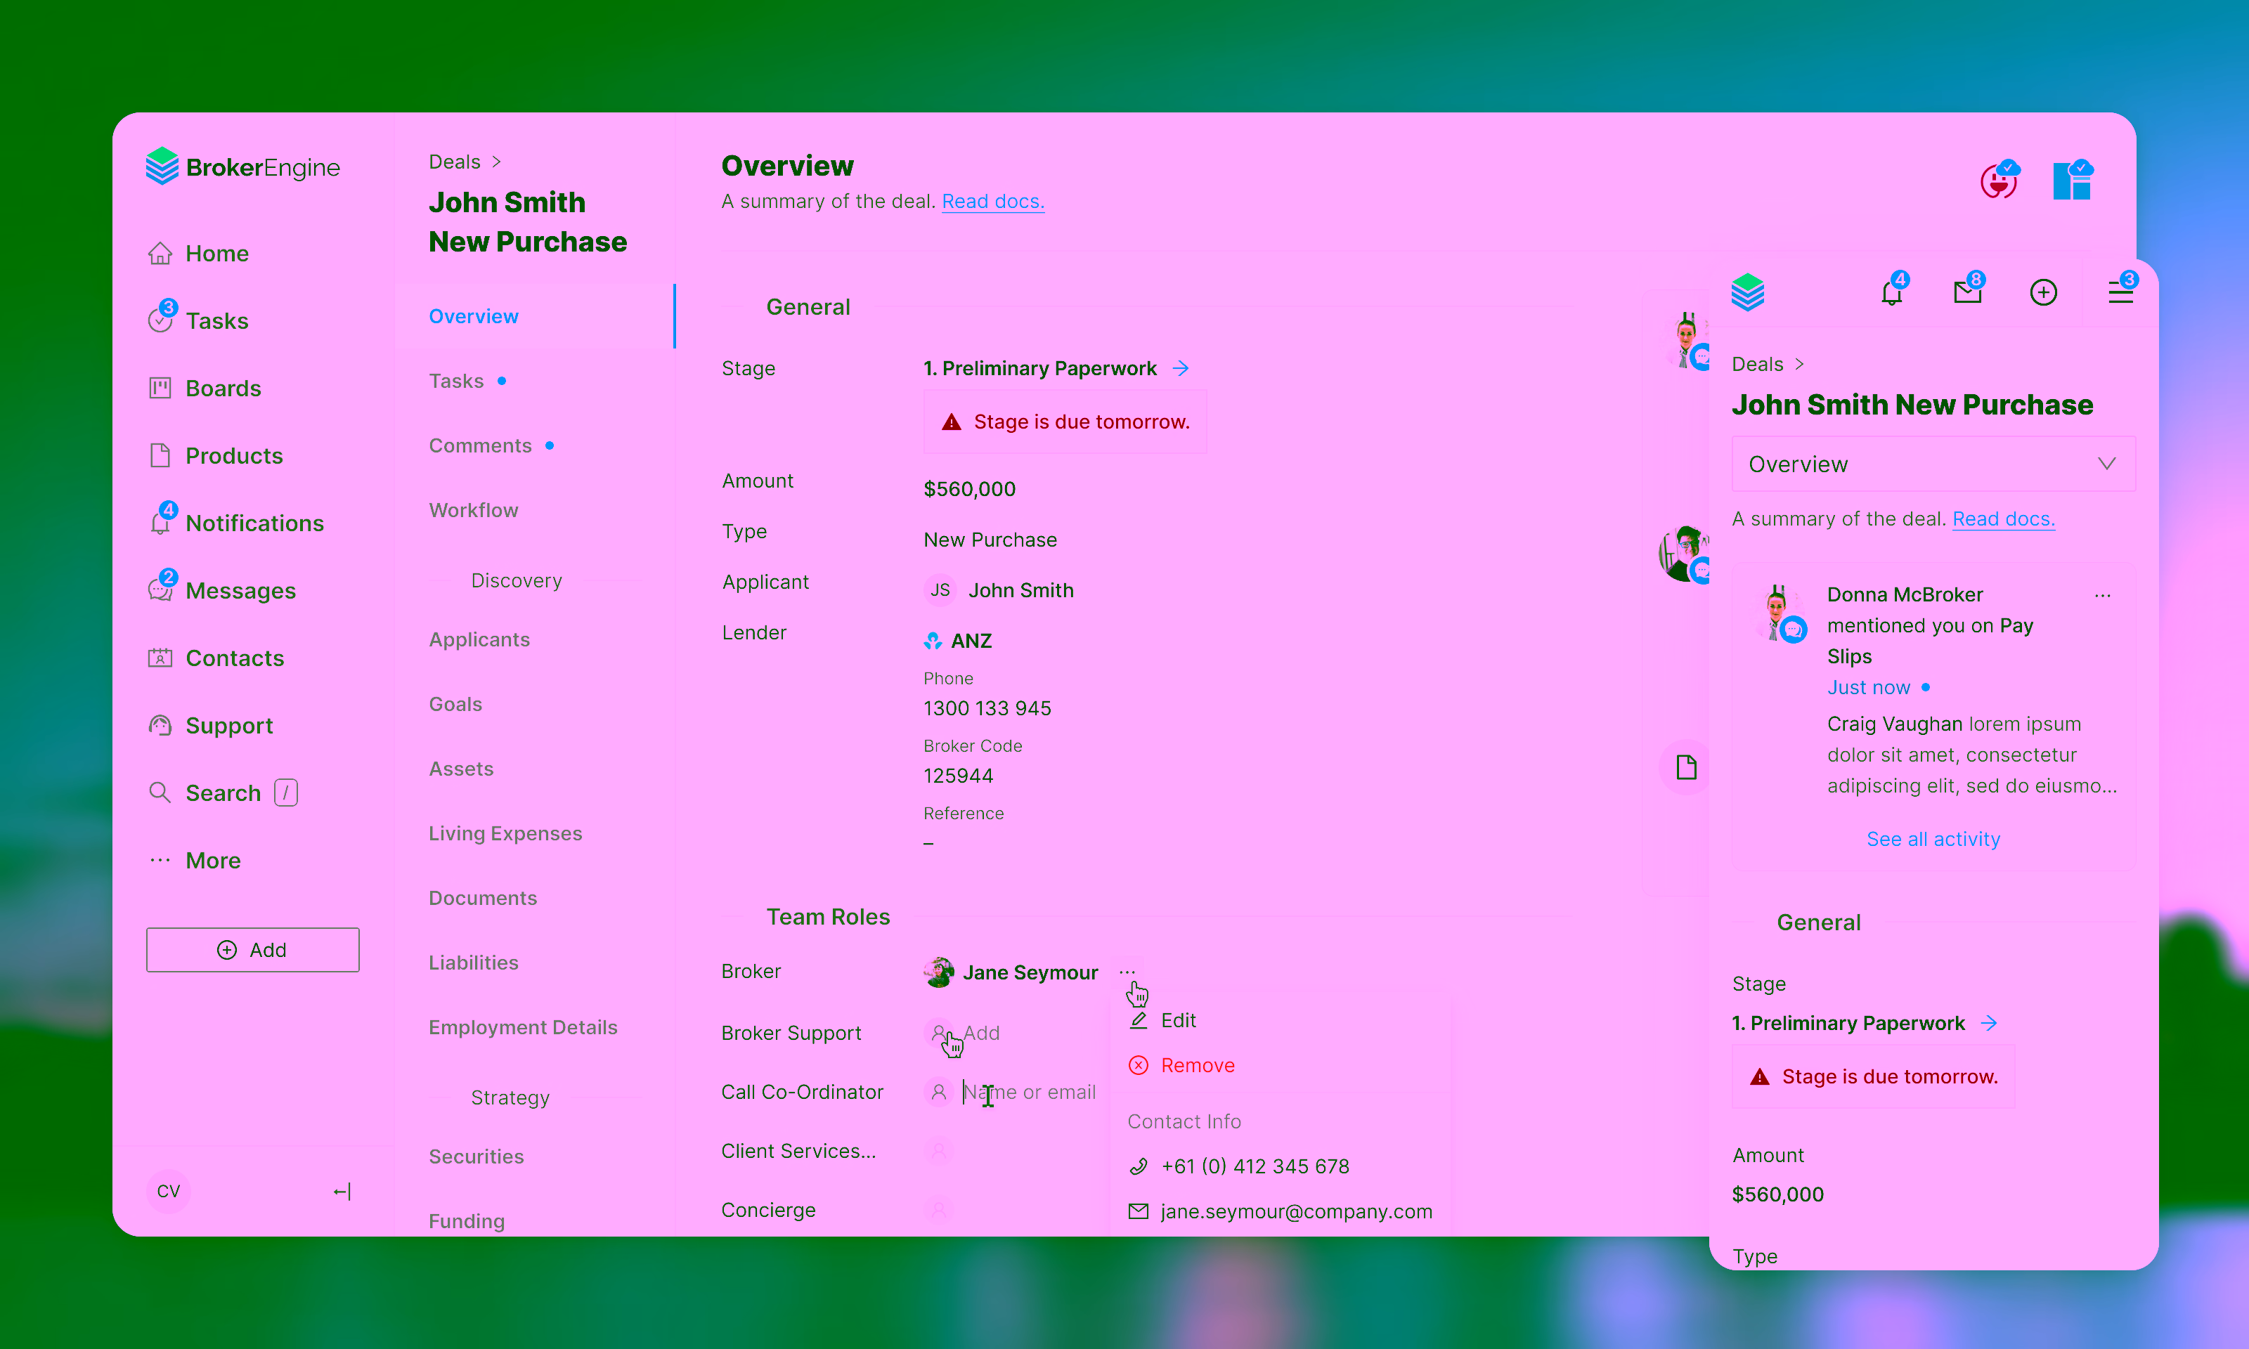Screen dimensions: 2249x1349
Task: Open the hamburger menu with badge 3
Action: tap(2120, 292)
